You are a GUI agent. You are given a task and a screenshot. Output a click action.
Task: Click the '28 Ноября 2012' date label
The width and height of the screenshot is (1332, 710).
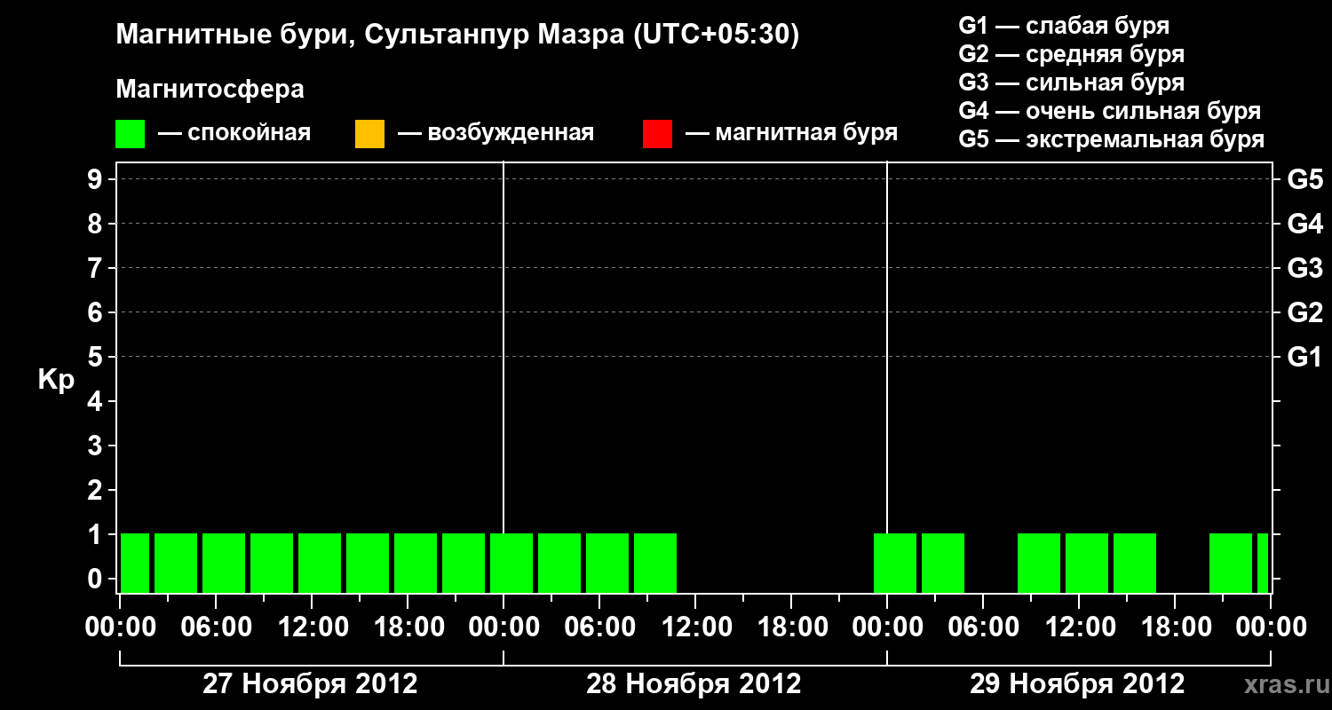694,683
